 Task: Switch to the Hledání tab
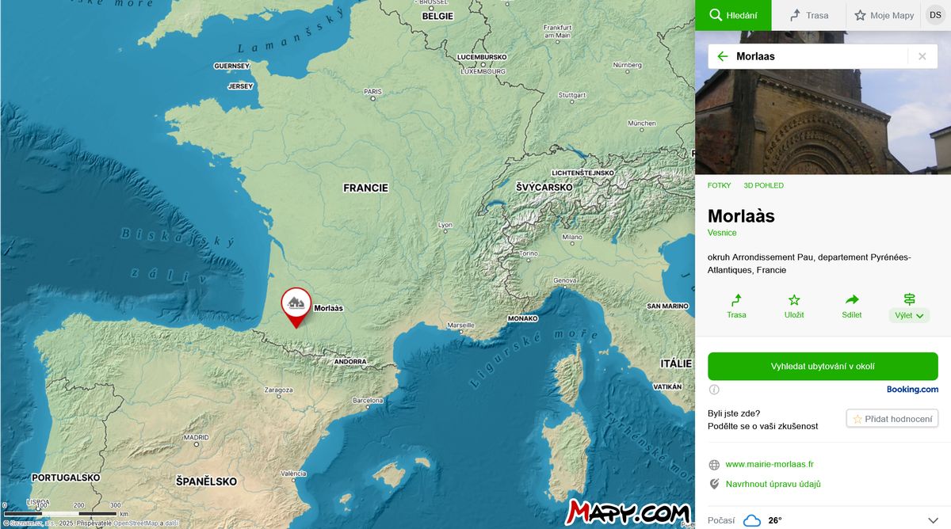point(733,15)
